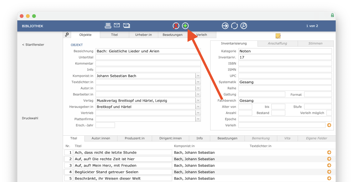
Task: Switch to the Urheber:in tab
Action: pos(143,35)
